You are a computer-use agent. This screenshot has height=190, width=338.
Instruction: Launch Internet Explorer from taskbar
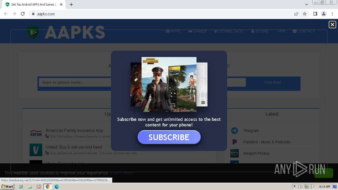[21, 187]
